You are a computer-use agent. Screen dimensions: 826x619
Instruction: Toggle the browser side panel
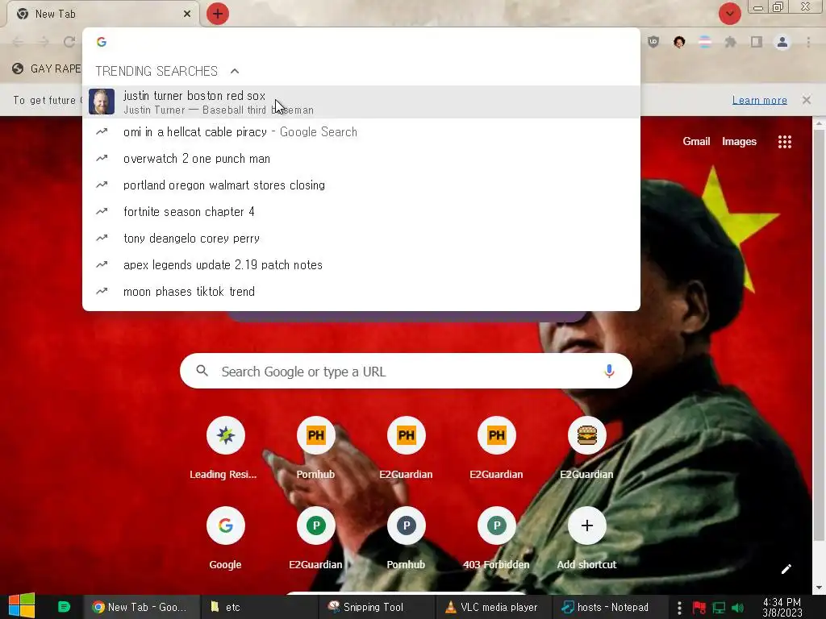(x=757, y=42)
